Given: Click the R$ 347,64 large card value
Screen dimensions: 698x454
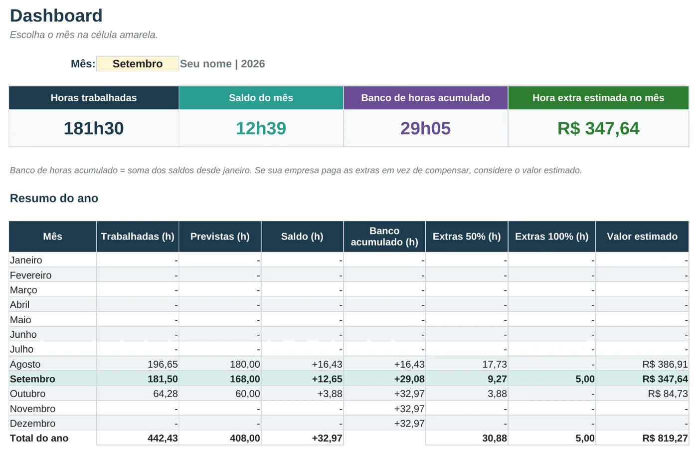Looking at the screenshot, I should [598, 129].
